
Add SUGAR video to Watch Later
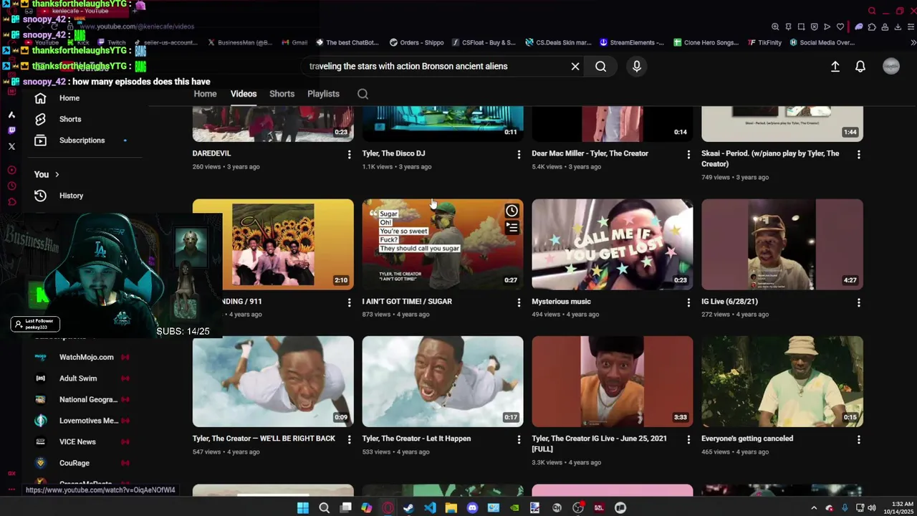point(512,211)
